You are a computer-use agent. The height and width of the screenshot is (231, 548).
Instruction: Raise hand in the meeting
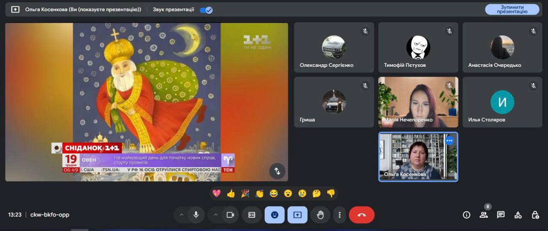point(320,215)
